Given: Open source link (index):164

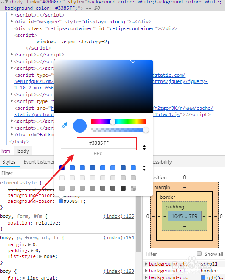Looking at the screenshot, I should (x=119, y=238).
